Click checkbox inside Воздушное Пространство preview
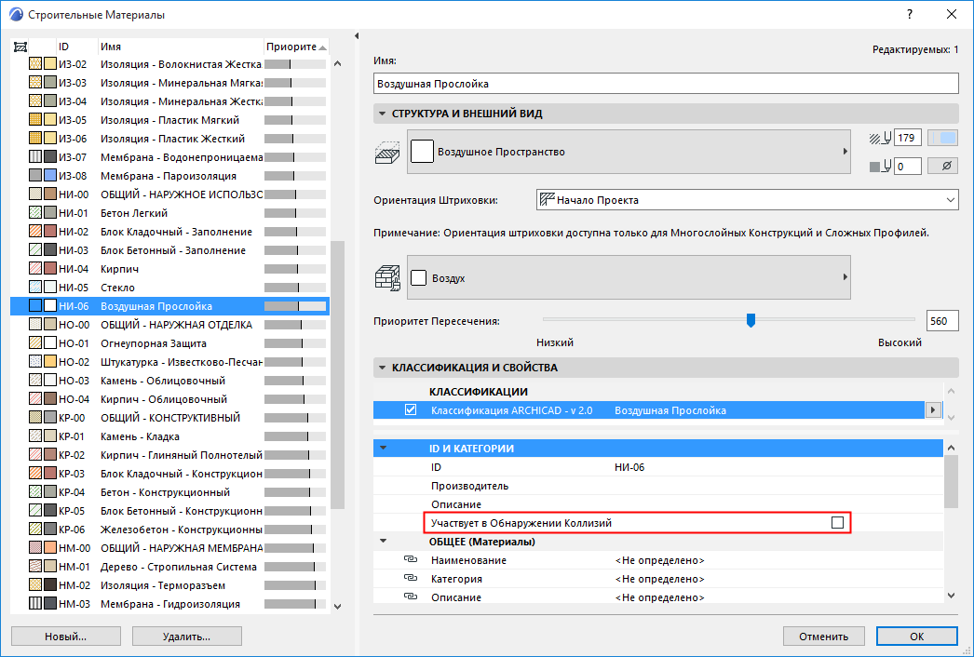This screenshot has width=974, height=657. 422,152
